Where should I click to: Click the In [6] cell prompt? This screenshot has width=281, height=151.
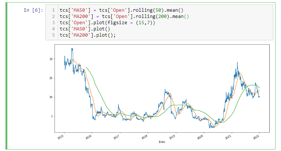click(33, 10)
